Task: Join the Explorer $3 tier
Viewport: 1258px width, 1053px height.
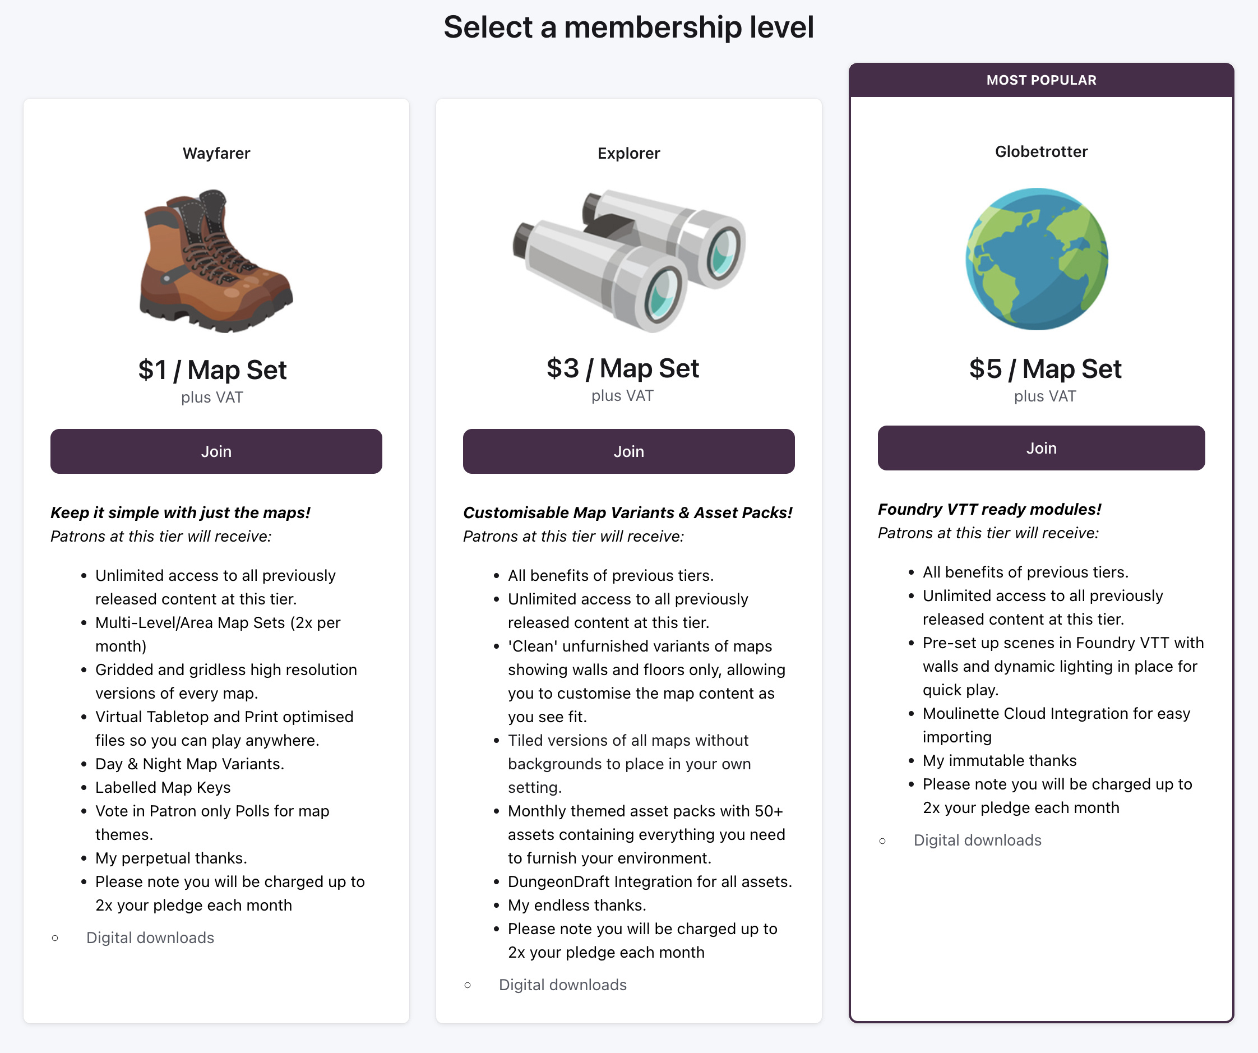Action: (x=629, y=451)
